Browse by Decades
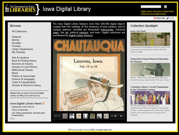The width and height of the screenshot is (179, 135). pos(17,43)
